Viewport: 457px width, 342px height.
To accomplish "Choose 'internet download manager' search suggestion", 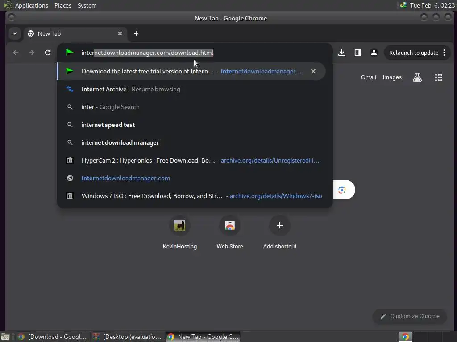I will (191, 142).
